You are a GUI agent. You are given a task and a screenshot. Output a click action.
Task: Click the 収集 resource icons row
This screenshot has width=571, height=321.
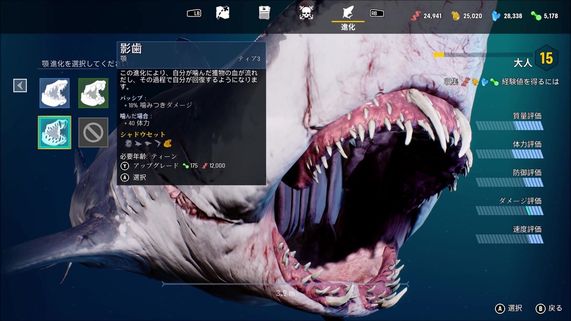tap(480, 82)
